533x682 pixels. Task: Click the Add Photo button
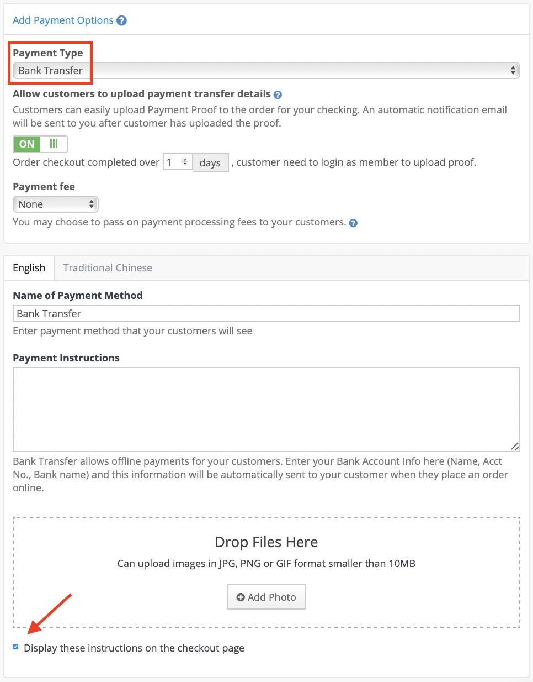[x=266, y=597]
